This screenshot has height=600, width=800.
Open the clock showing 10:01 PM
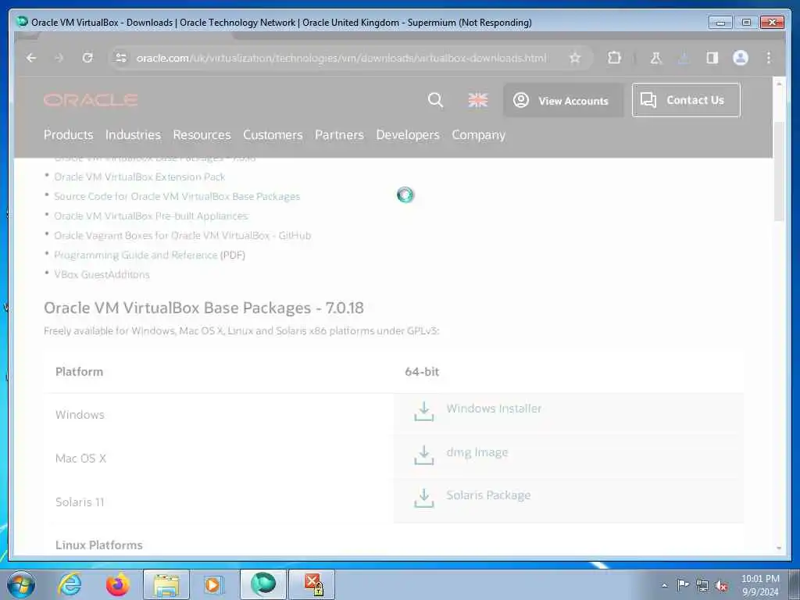(760, 585)
